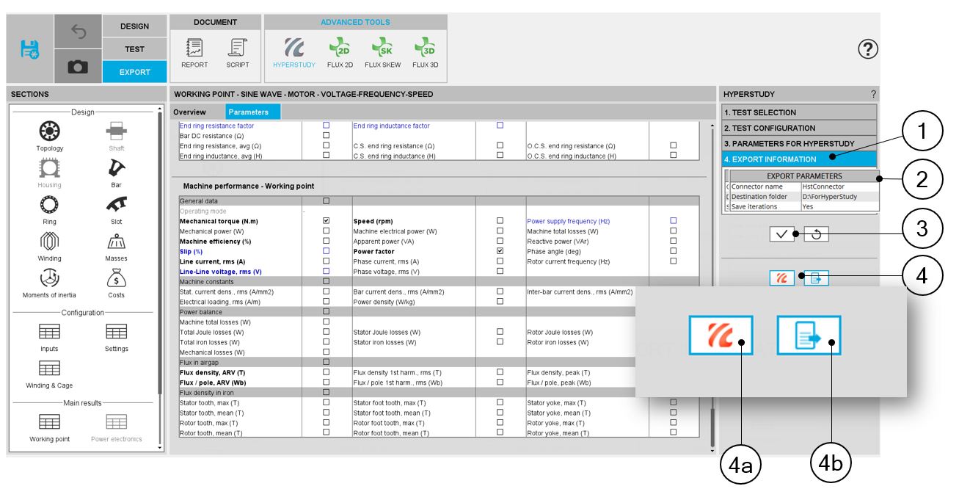The height and width of the screenshot is (500, 959).
Task: Enable the Speed (rpm) checkbox
Action: click(500, 221)
